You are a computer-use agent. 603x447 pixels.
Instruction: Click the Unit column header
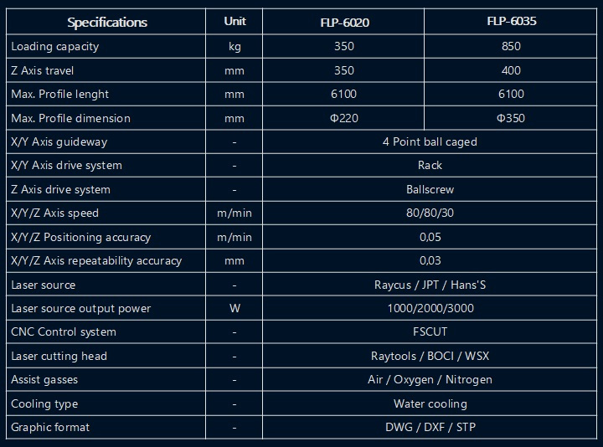tap(235, 22)
